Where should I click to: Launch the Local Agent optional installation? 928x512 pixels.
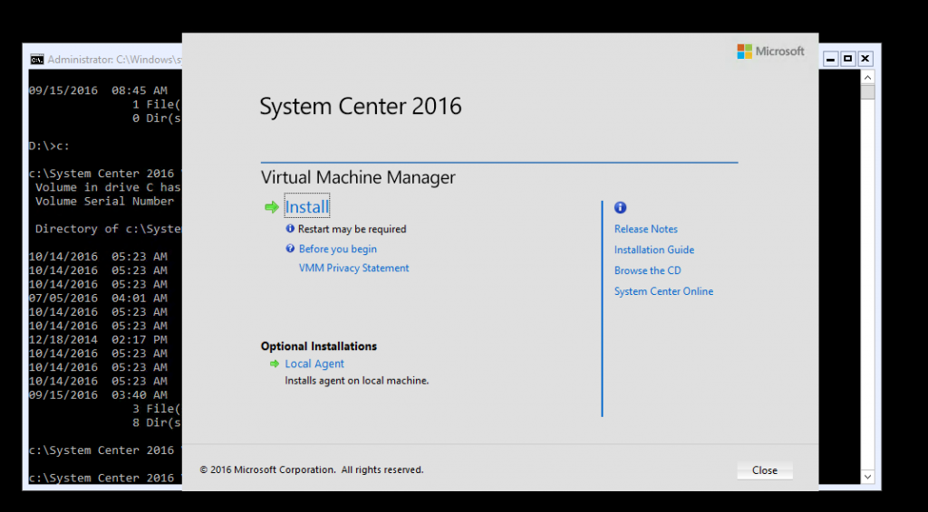314,364
